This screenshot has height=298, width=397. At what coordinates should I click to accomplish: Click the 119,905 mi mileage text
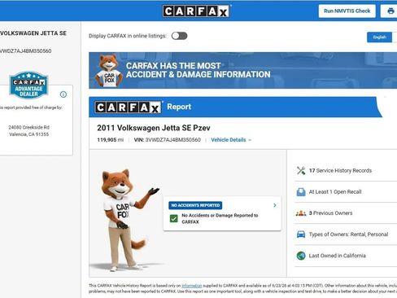[110, 140]
